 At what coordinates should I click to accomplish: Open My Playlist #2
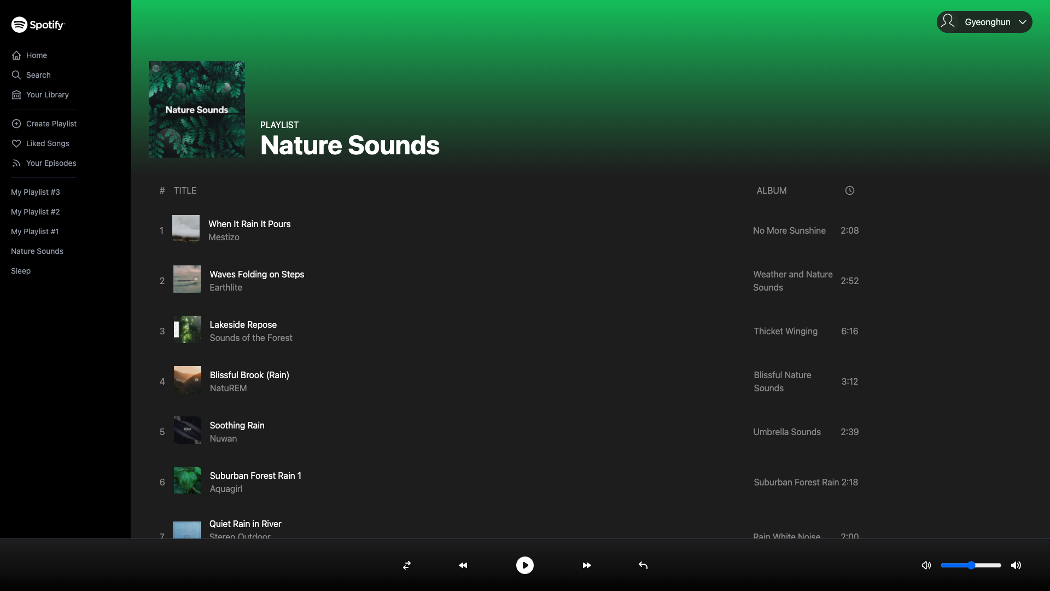[x=36, y=212]
